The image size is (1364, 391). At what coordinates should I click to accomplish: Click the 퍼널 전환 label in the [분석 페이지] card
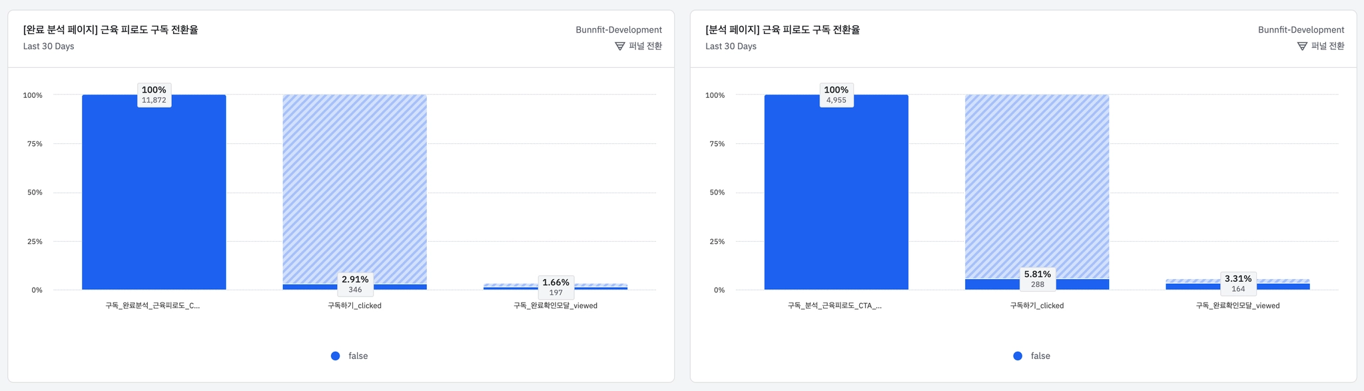click(x=1327, y=46)
